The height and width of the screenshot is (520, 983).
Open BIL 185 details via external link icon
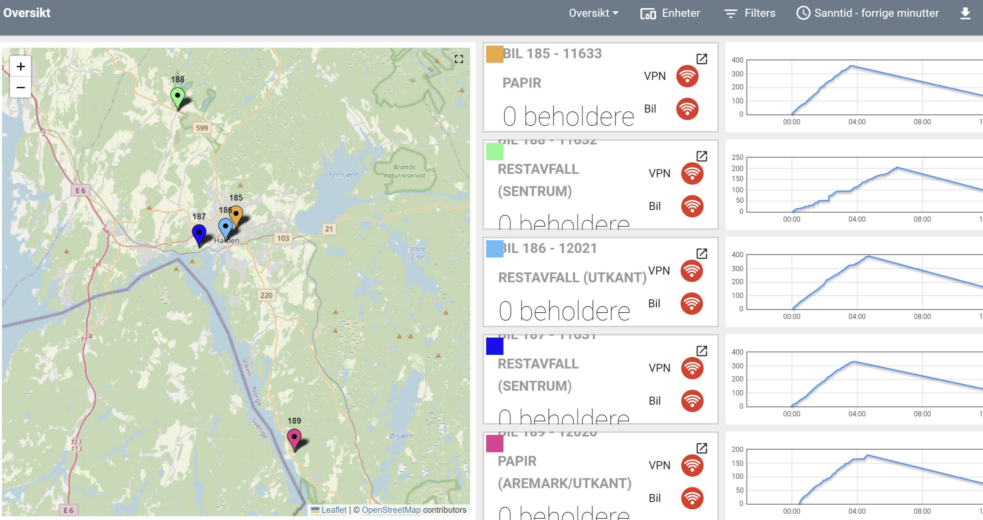click(x=701, y=59)
